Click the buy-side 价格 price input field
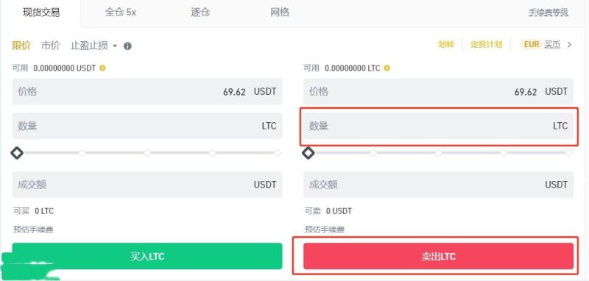Image resolution: width=589 pixels, height=281 pixels. (147, 91)
